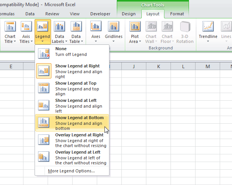Click 'Show Legend at Top' menu title

click(x=76, y=83)
